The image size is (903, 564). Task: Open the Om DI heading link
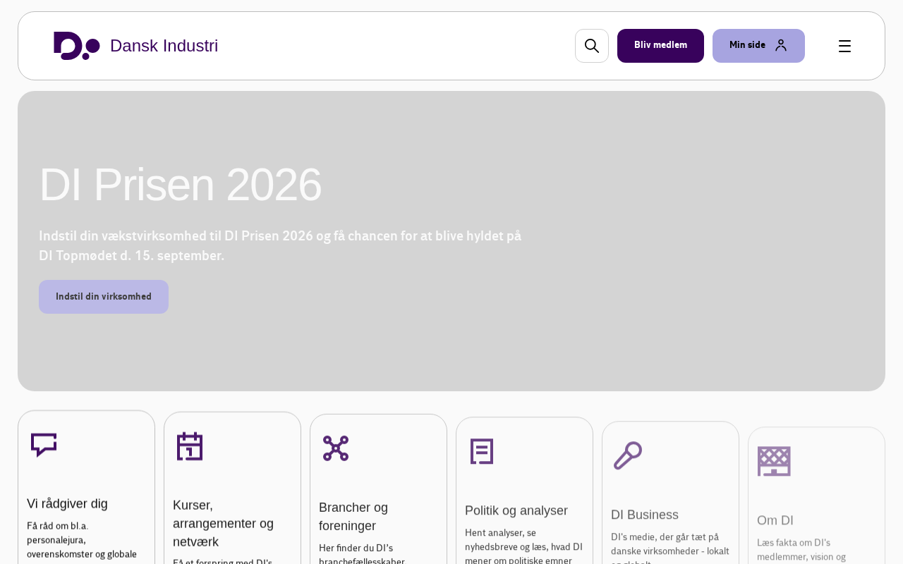[x=775, y=520]
